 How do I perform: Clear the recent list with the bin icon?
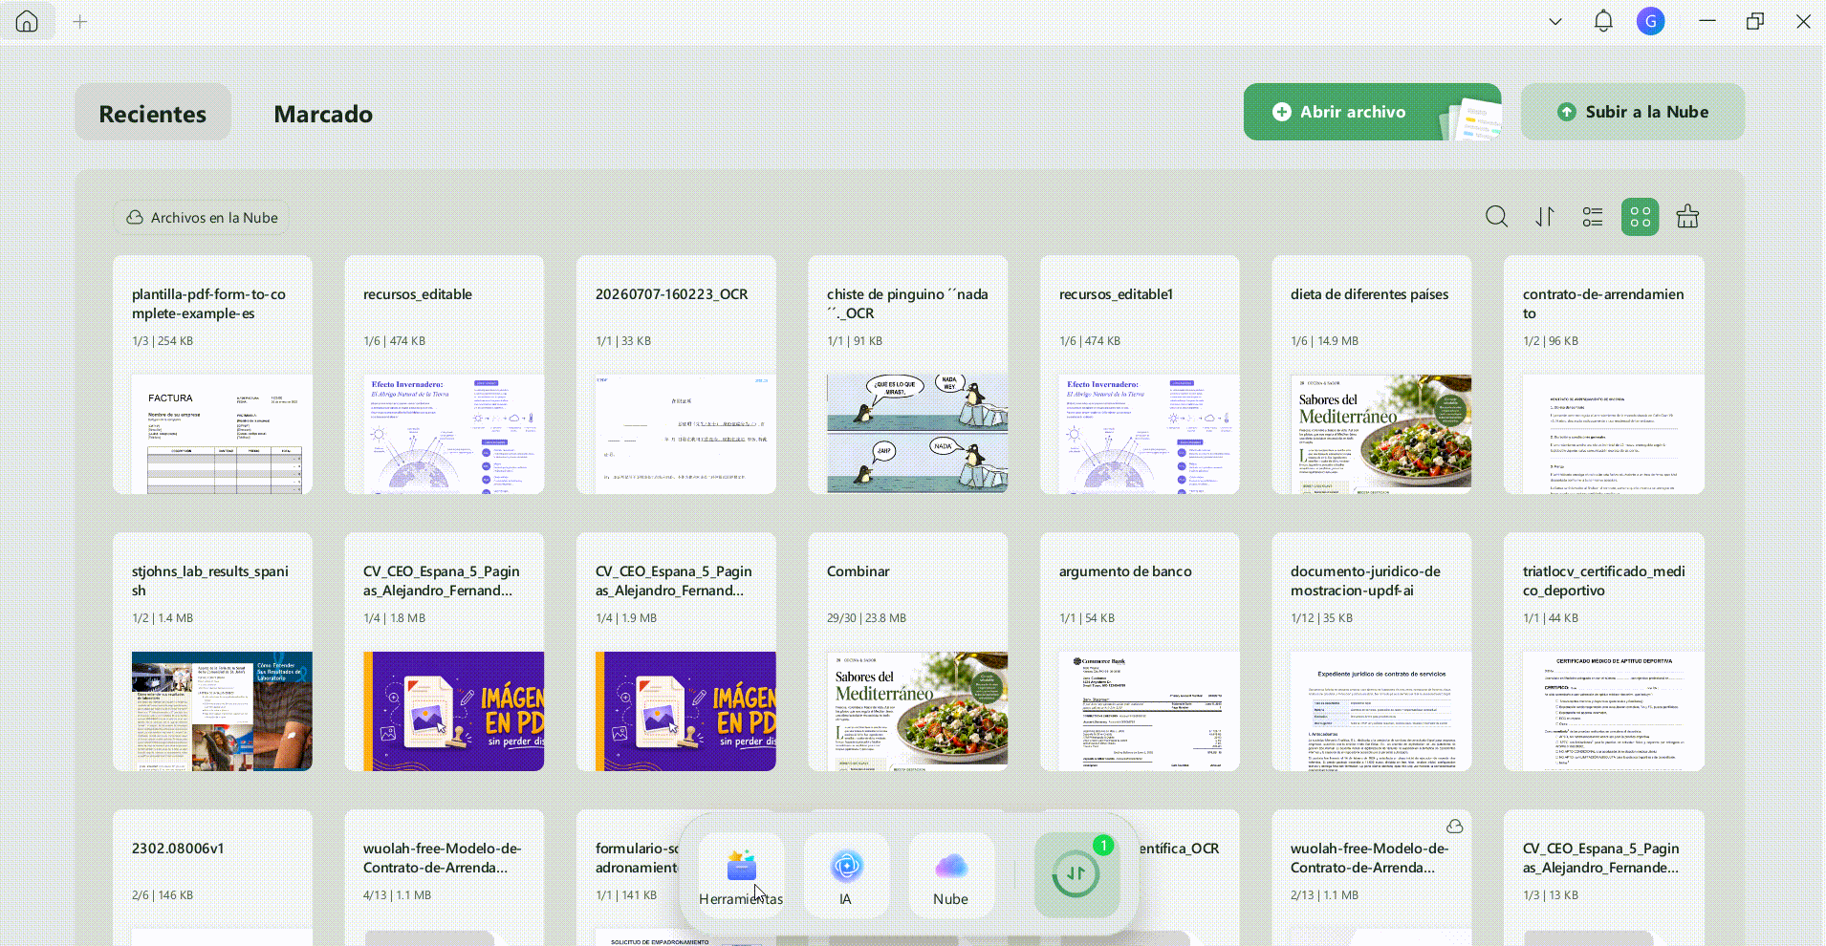click(x=1688, y=217)
